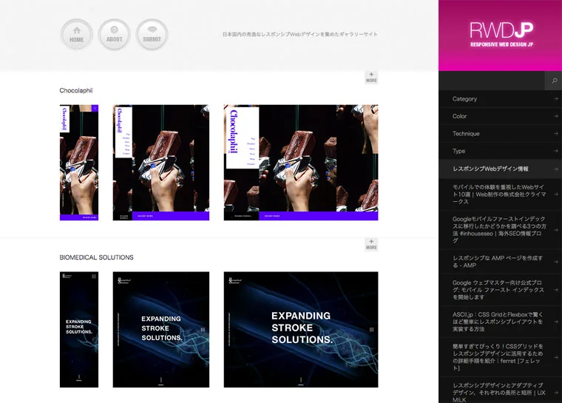Open レスポンシブな AMP ページ article
The width and height of the screenshot is (562, 403).
[x=501, y=262]
